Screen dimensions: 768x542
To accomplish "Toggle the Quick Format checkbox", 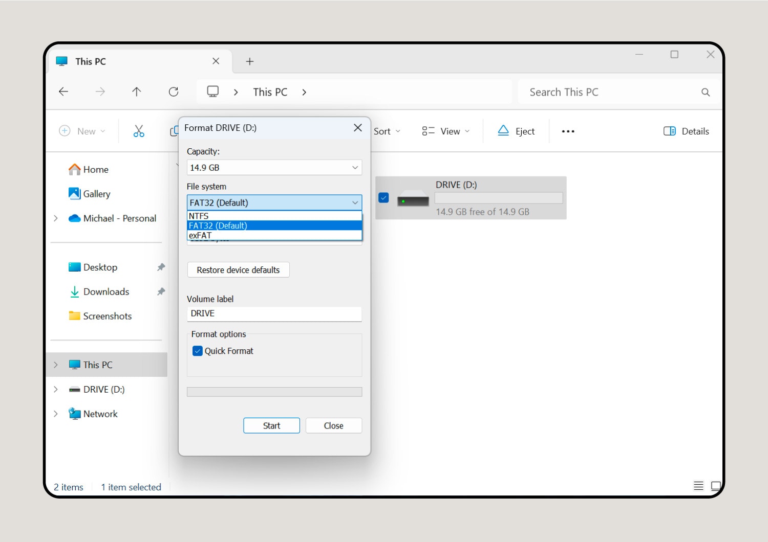I will click(198, 351).
